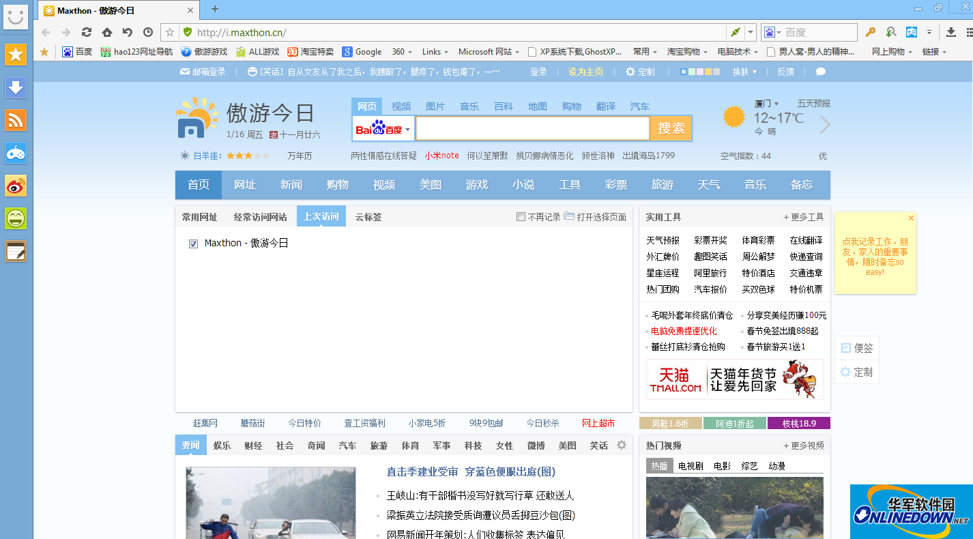This screenshot has width=973, height=539.
Task: Open the 天气预报 tool link
Action: pyautogui.click(x=663, y=240)
